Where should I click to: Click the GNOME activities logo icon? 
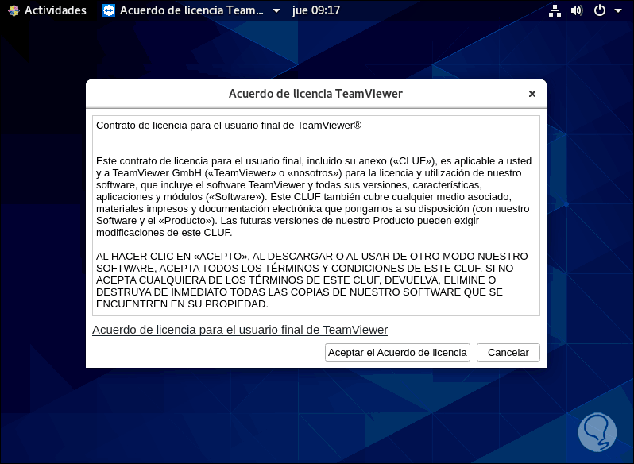14,10
